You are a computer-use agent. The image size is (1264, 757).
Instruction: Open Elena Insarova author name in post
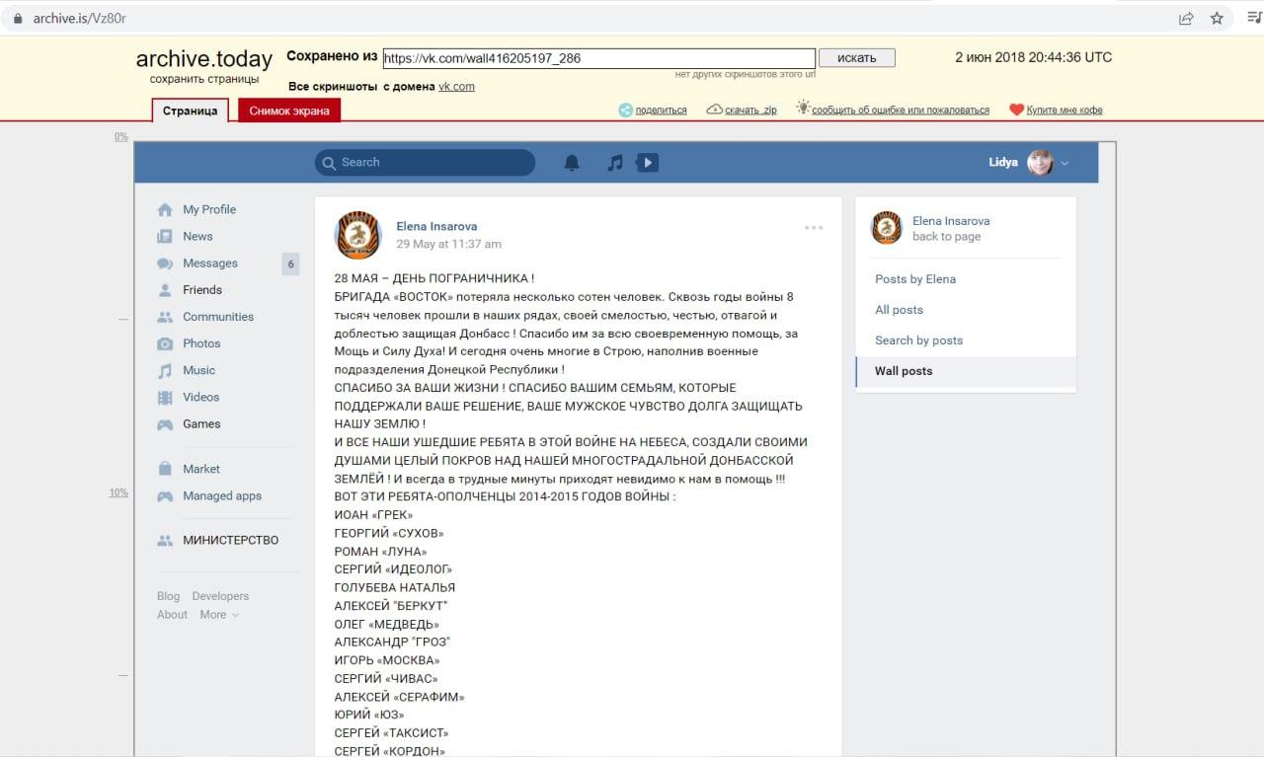pos(436,227)
